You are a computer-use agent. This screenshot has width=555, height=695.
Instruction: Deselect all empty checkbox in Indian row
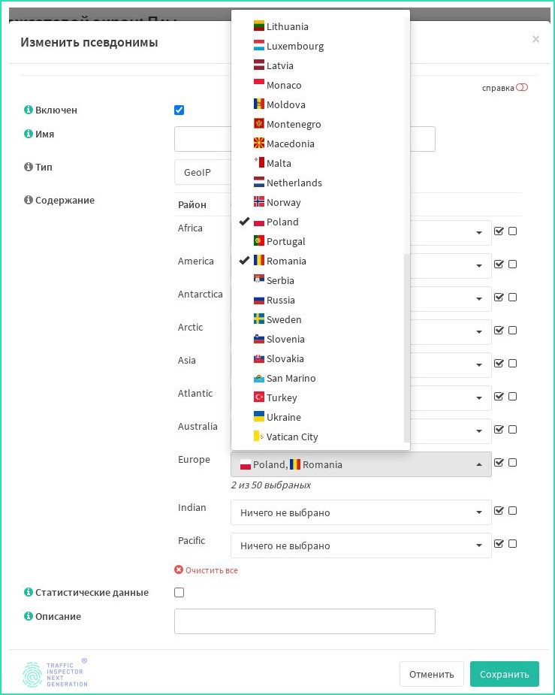coord(512,511)
